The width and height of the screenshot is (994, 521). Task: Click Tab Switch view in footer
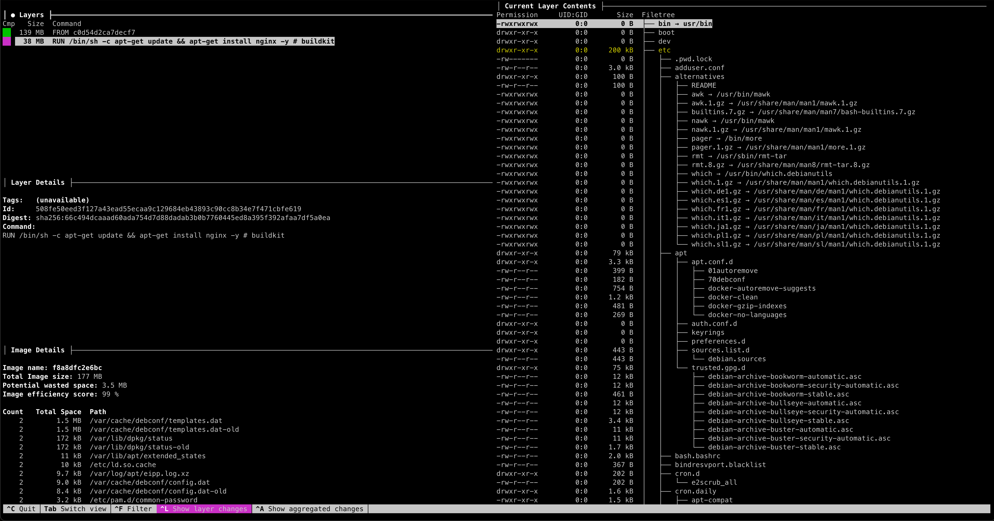click(x=75, y=509)
